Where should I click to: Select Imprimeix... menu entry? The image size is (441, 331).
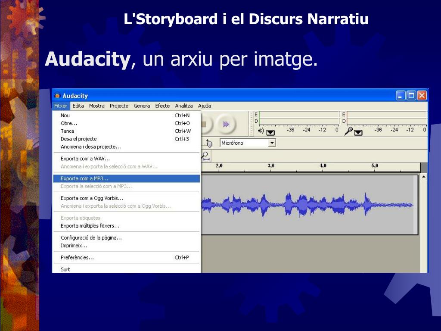click(127, 246)
